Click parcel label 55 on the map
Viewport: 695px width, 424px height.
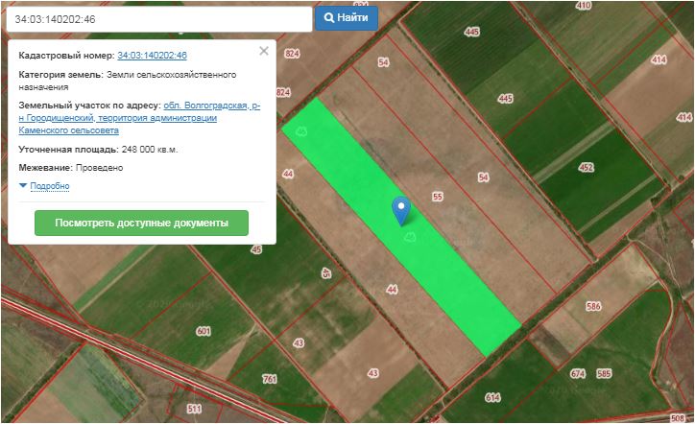click(x=438, y=197)
